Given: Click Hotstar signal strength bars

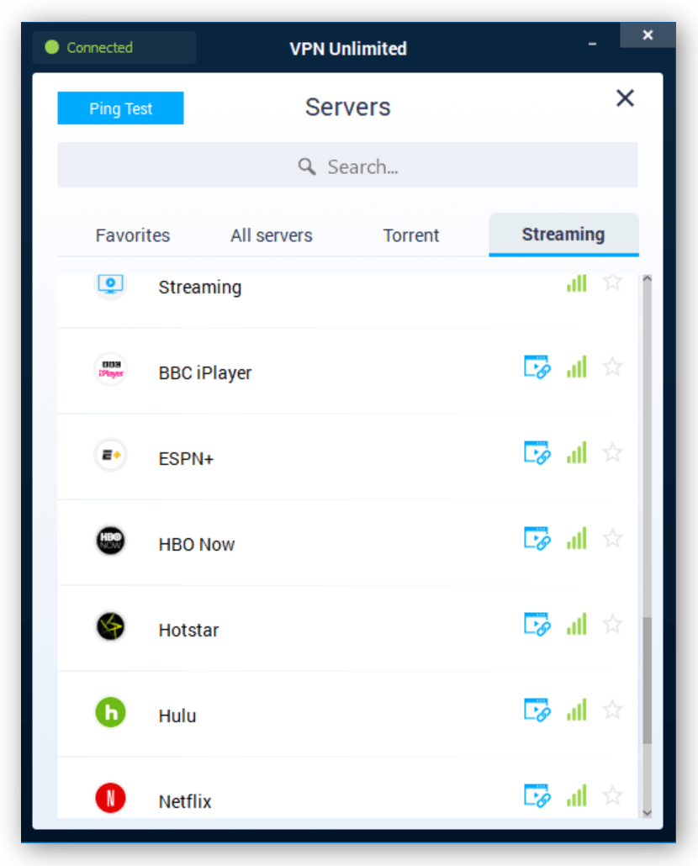Looking at the screenshot, I should (x=577, y=624).
